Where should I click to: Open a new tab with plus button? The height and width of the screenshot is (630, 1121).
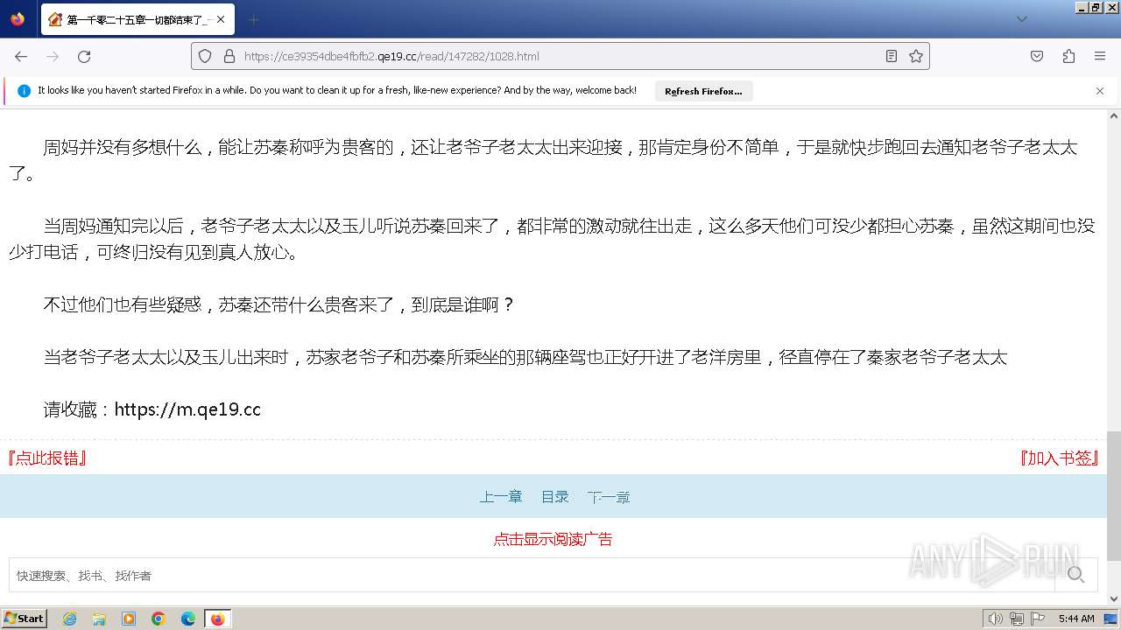[x=254, y=19]
